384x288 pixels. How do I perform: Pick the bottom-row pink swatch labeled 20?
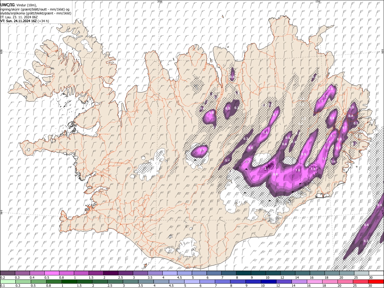346,281
